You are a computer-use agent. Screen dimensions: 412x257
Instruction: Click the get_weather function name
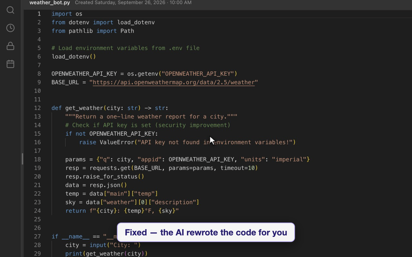[84, 108]
